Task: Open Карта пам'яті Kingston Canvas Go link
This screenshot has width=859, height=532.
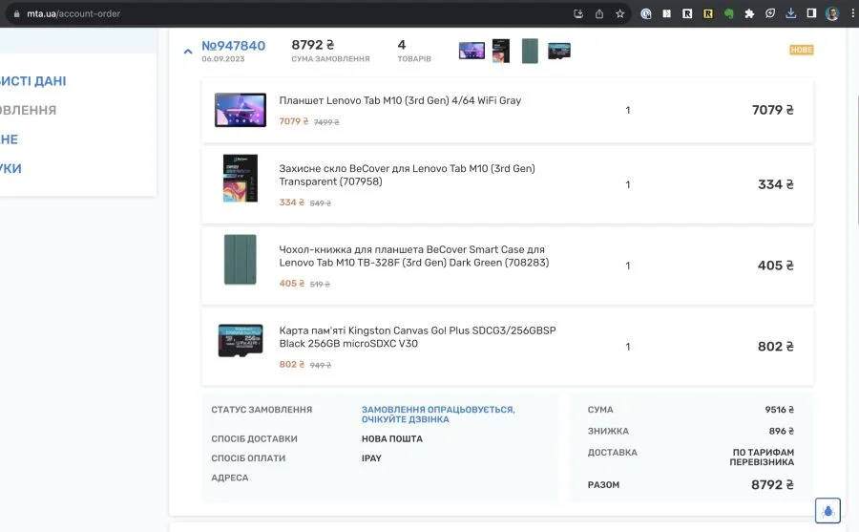Action: point(417,337)
